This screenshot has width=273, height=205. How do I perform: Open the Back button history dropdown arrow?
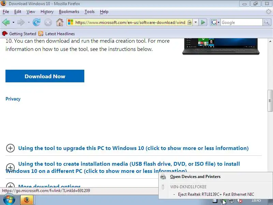click(13, 23)
